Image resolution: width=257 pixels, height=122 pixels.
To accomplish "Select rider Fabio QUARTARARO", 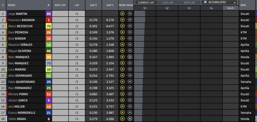I will coord(22,82).
